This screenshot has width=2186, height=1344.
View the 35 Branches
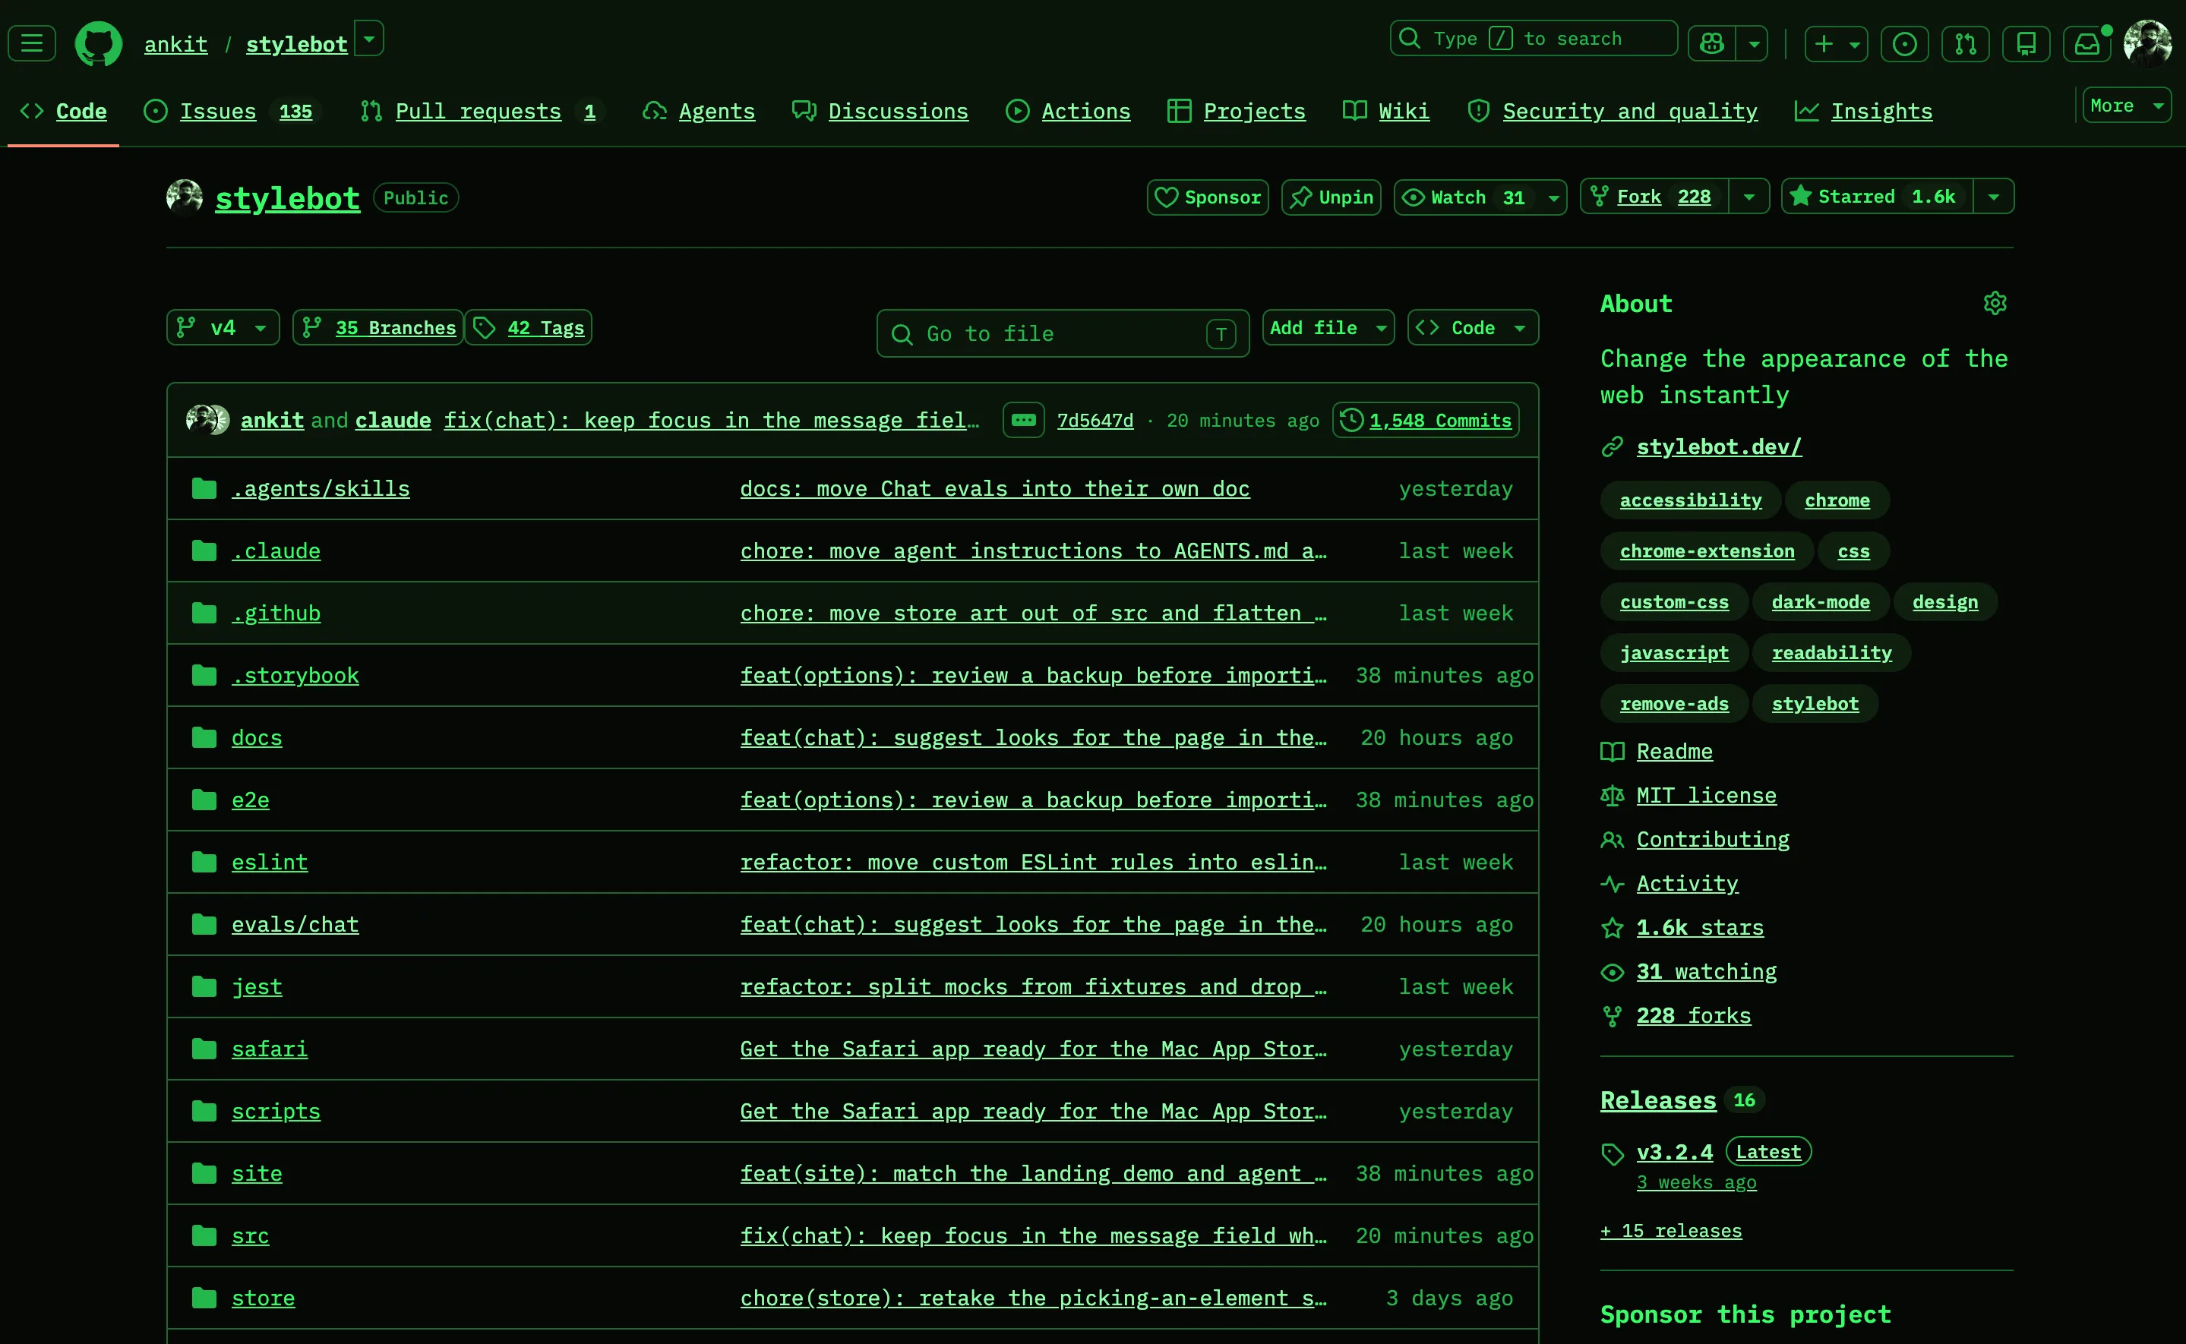tap(377, 328)
